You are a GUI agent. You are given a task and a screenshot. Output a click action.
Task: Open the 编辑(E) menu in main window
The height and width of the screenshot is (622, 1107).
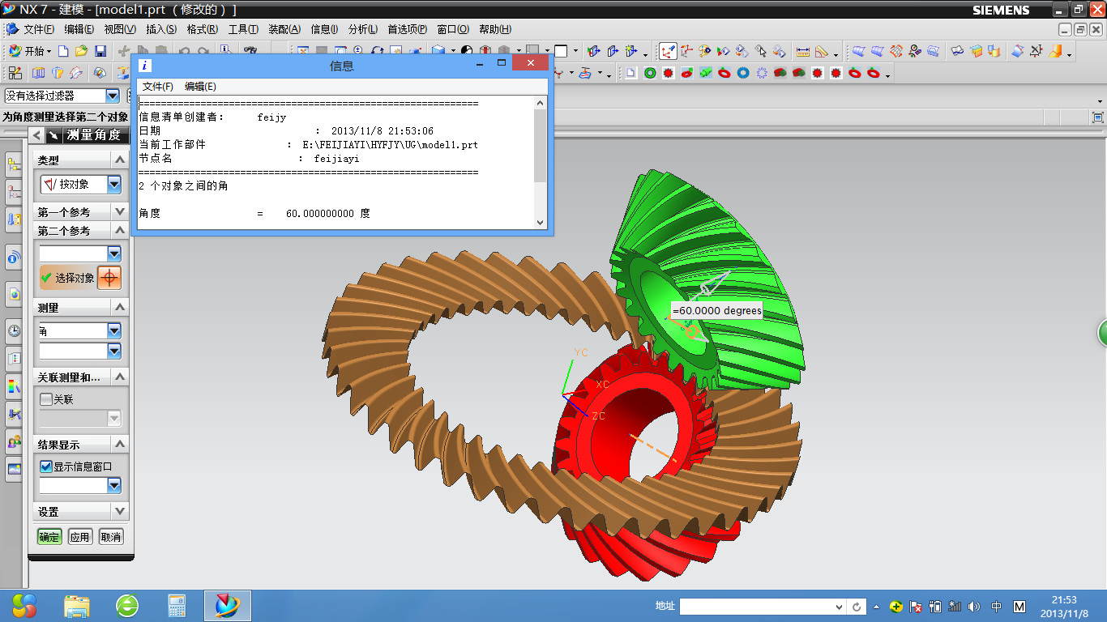click(79, 29)
